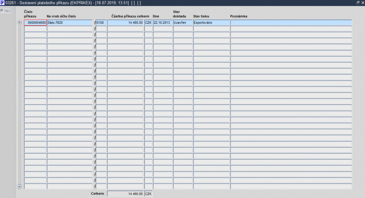Image resolution: width=365 pixels, height=198 pixels.
Task: Click Poznámka column header
Action: (x=239, y=16)
